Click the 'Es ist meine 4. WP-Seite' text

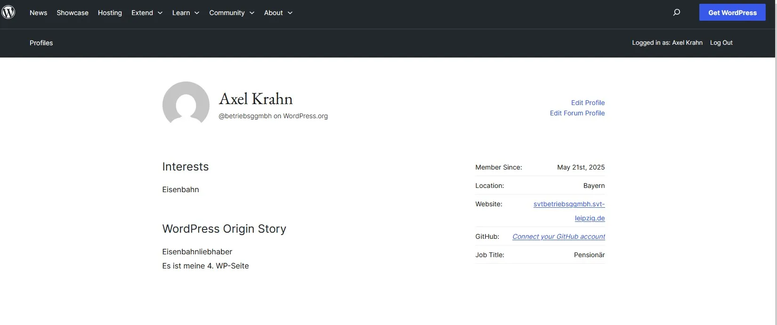(x=205, y=266)
